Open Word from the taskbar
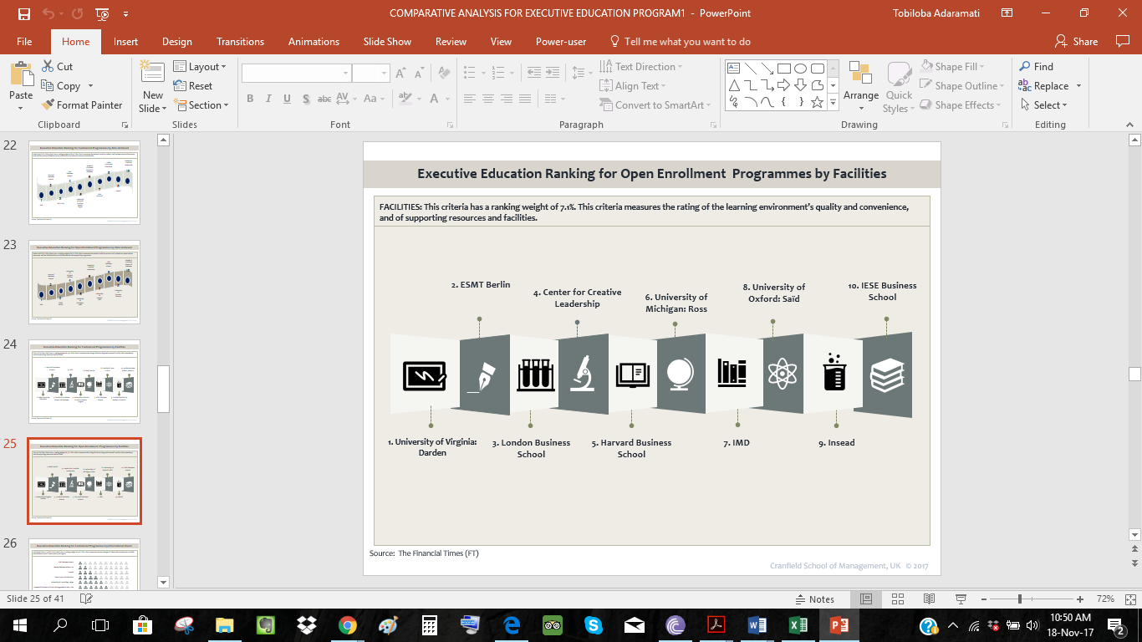Screen dimensions: 1142x642 [757, 625]
